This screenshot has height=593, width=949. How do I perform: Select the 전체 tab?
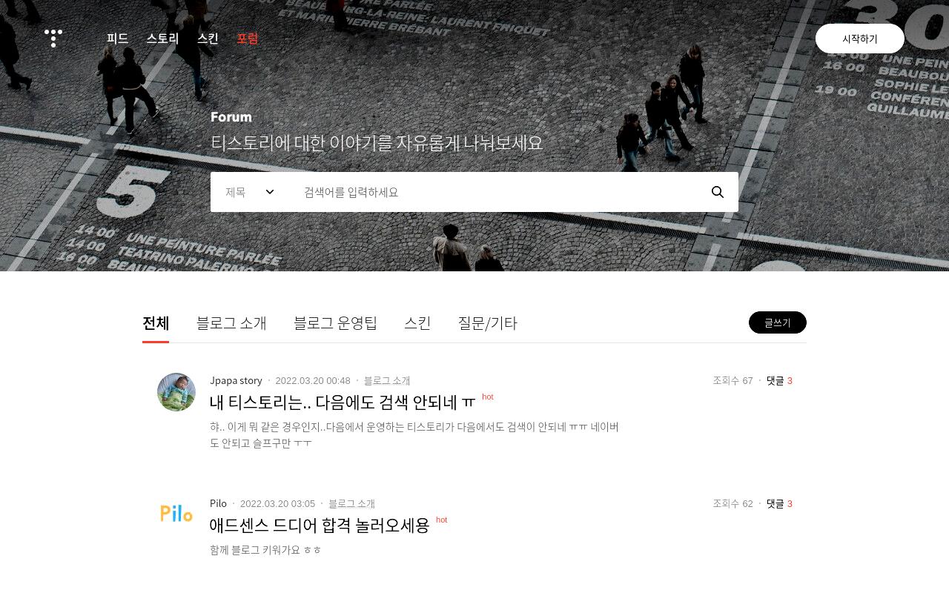[156, 323]
